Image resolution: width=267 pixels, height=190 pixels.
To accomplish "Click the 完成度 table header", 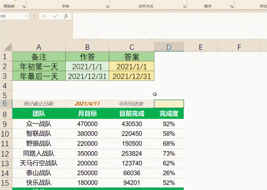I will pos(169,114).
